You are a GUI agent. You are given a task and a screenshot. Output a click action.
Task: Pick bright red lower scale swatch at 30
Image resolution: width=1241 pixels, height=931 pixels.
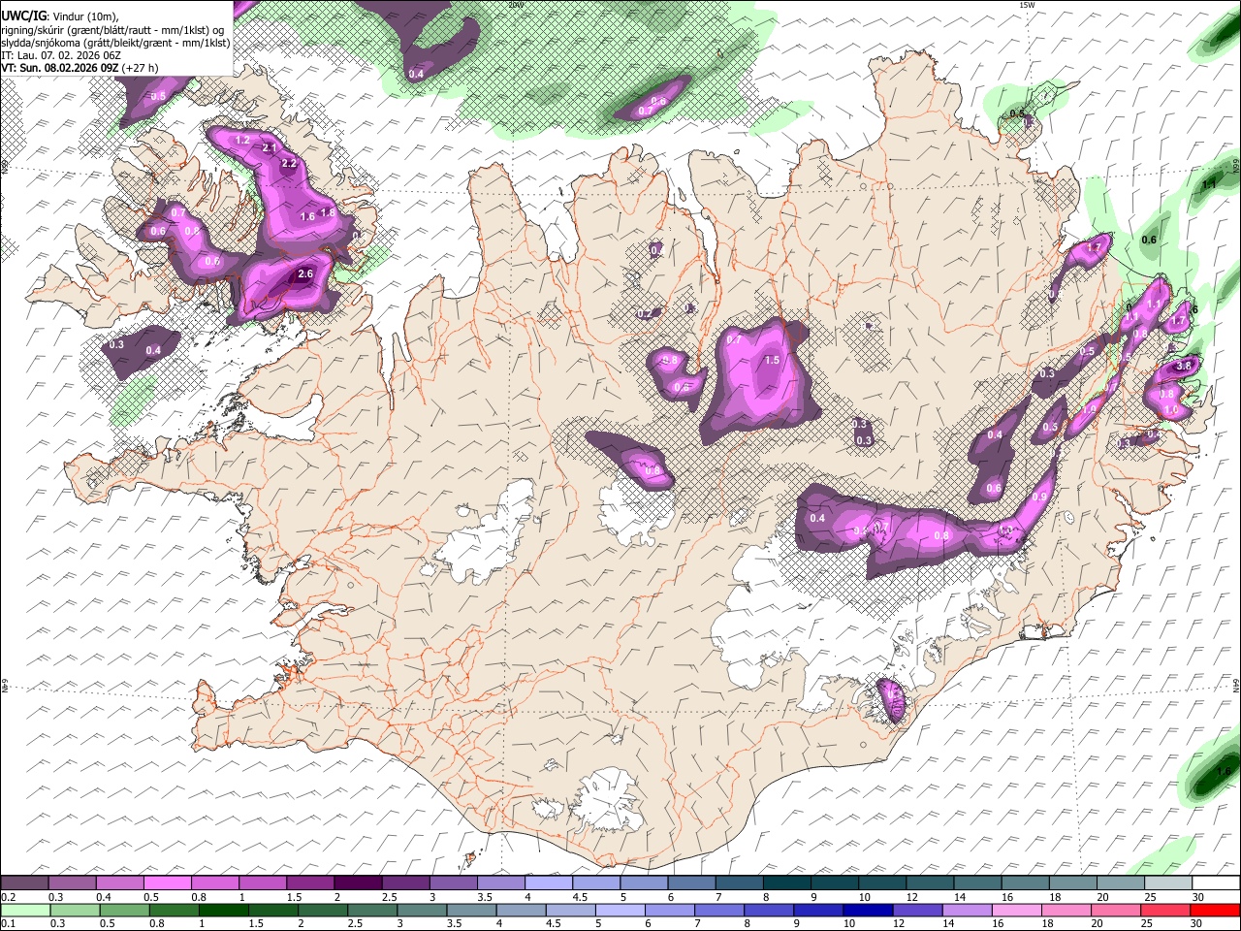[x=1215, y=910]
